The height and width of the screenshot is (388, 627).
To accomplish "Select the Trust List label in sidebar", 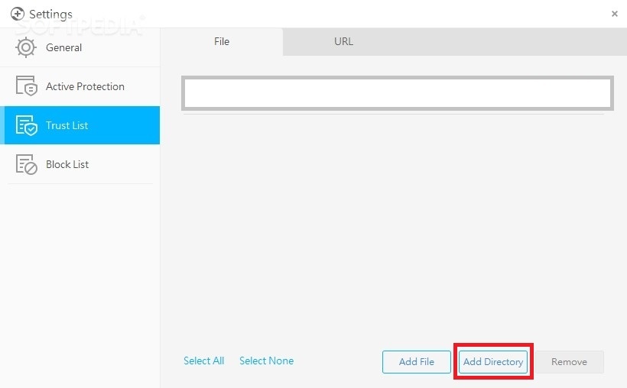I will [67, 125].
